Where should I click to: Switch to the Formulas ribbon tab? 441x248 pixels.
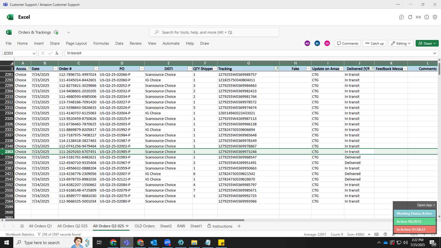coord(101,43)
